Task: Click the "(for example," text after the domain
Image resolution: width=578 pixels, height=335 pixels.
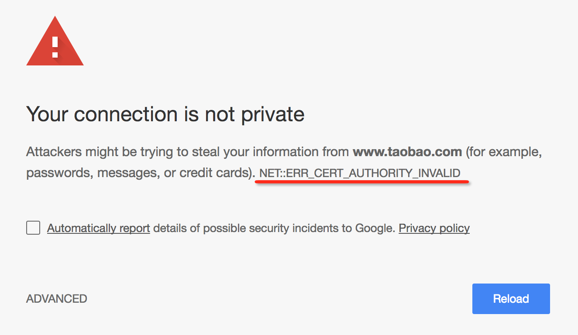Action: (x=504, y=152)
